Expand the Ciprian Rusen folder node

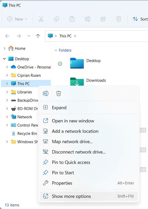7,75
